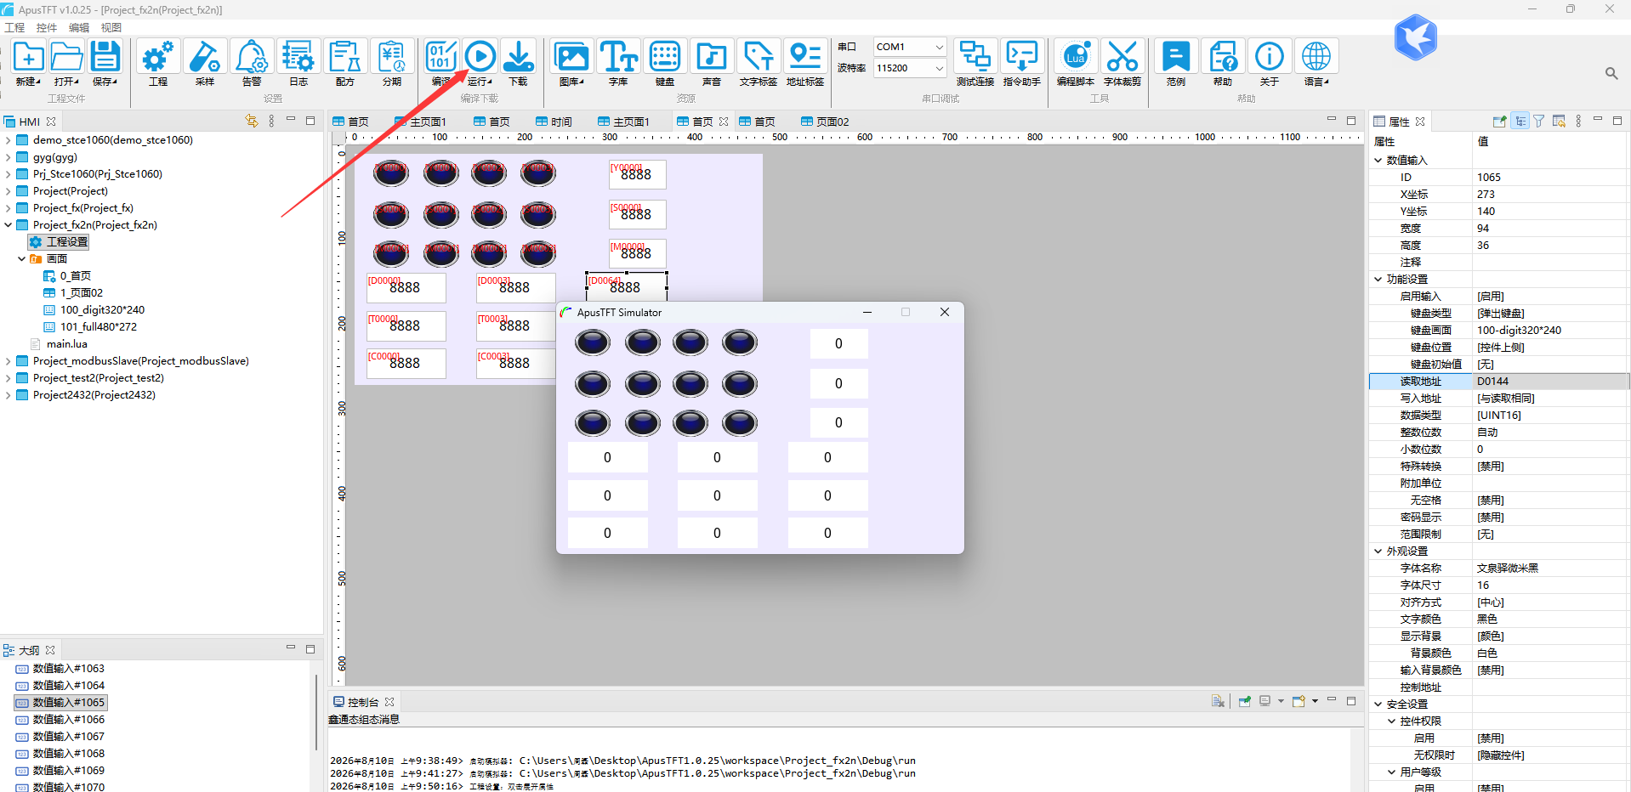Open the 采样 sampling tool
The image size is (1631, 792).
pyautogui.click(x=205, y=64)
